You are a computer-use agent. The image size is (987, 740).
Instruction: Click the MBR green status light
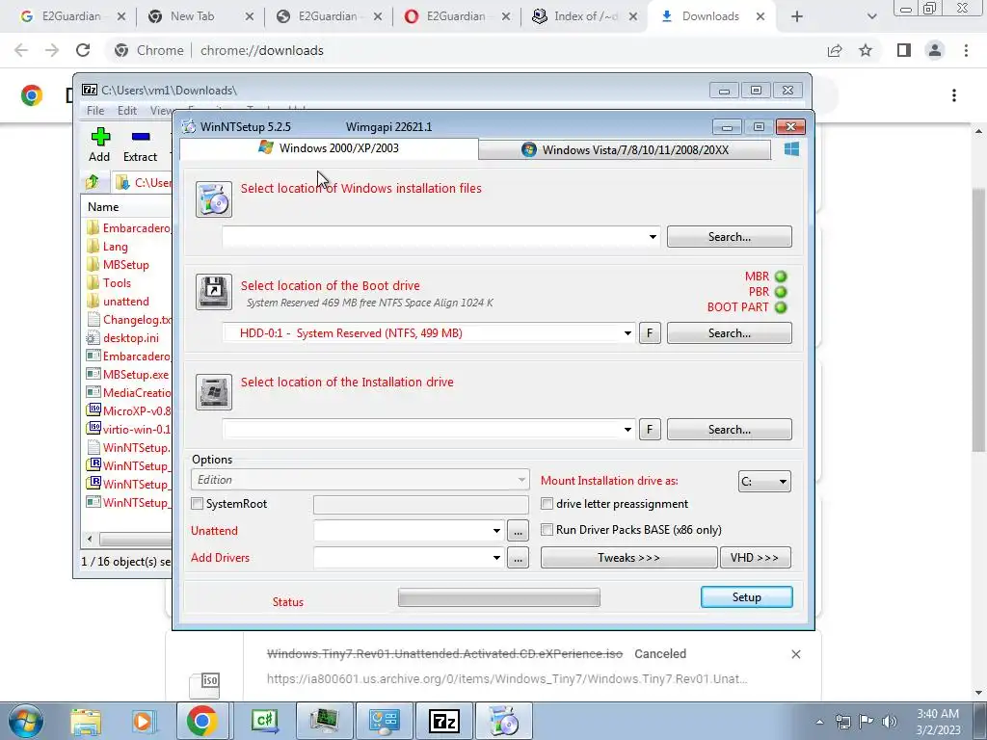(x=781, y=277)
